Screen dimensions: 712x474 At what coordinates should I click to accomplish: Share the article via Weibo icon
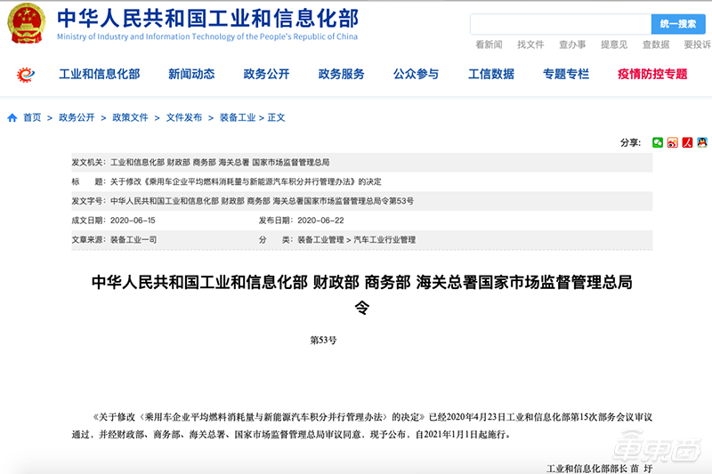click(673, 142)
